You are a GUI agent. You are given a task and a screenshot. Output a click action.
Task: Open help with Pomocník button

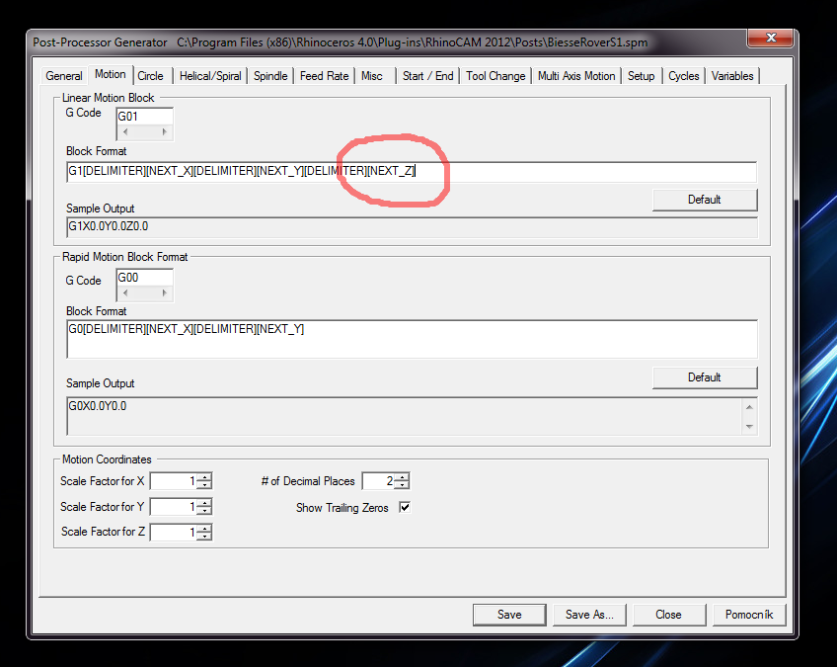[x=749, y=615]
